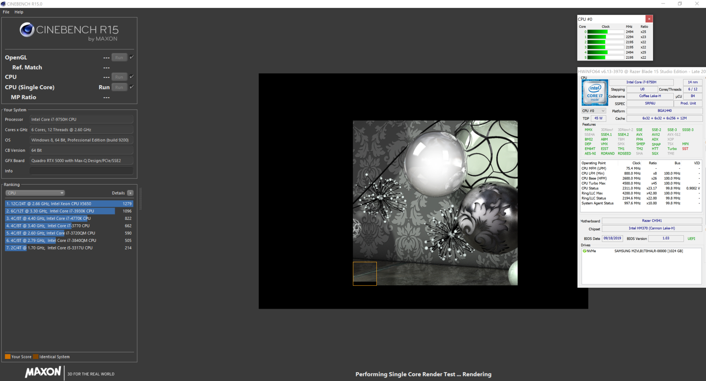Click the BIOS Version 1.03 field
The image size is (706, 381).
(x=666, y=238)
